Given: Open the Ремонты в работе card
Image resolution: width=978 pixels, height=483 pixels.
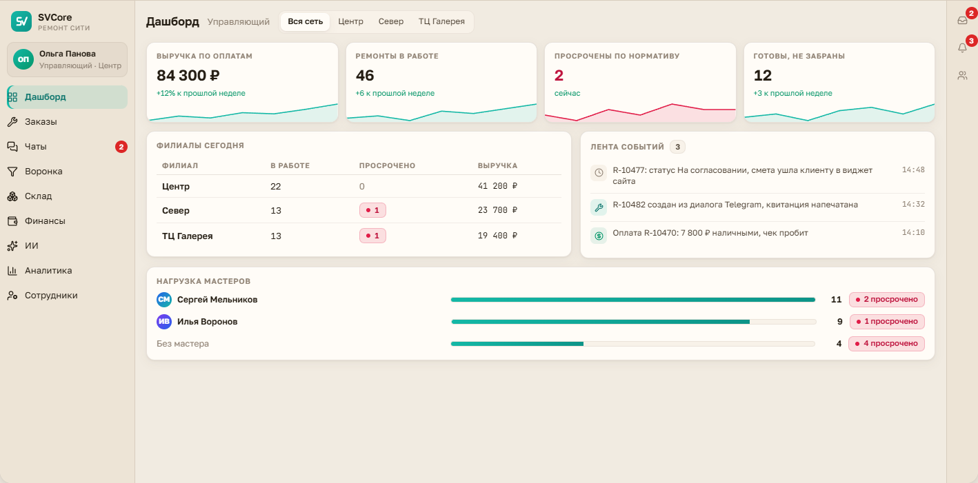Looking at the screenshot, I should [441, 83].
